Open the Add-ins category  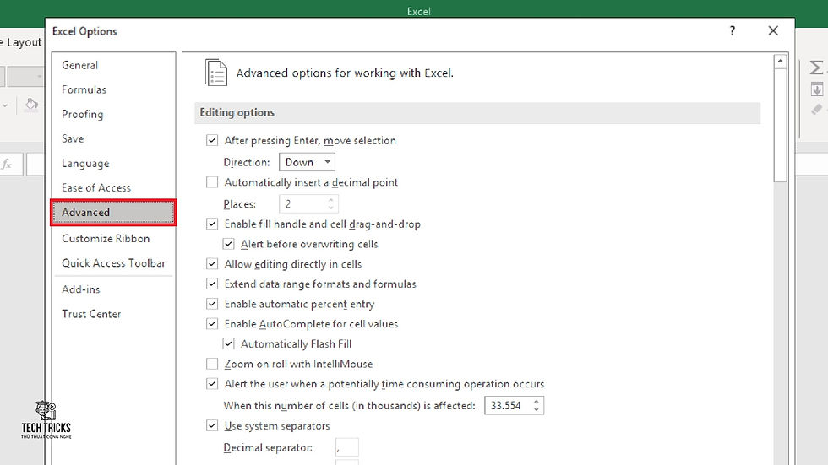point(81,289)
